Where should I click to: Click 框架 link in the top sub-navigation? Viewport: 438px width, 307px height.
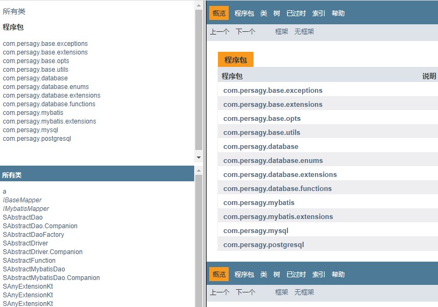pyautogui.click(x=282, y=32)
